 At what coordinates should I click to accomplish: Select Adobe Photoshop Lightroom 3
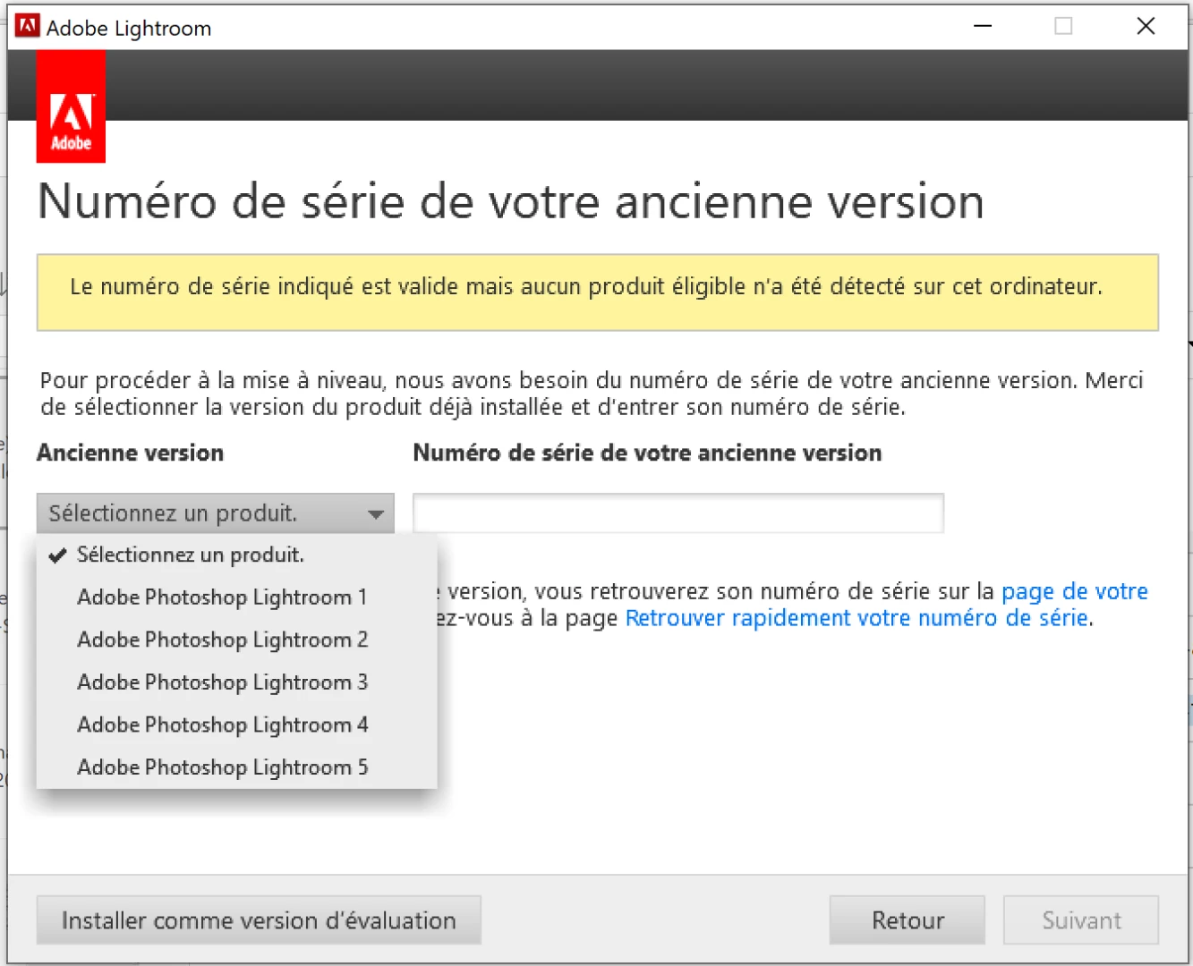(x=236, y=682)
